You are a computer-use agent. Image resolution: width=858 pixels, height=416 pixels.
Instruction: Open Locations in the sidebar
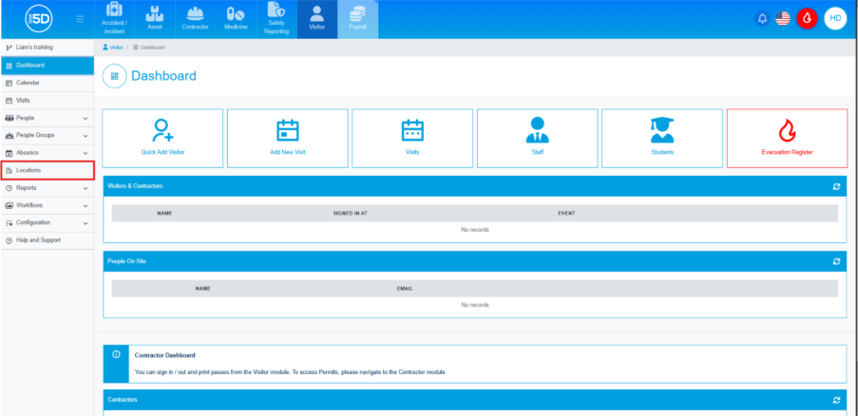click(48, 170)
